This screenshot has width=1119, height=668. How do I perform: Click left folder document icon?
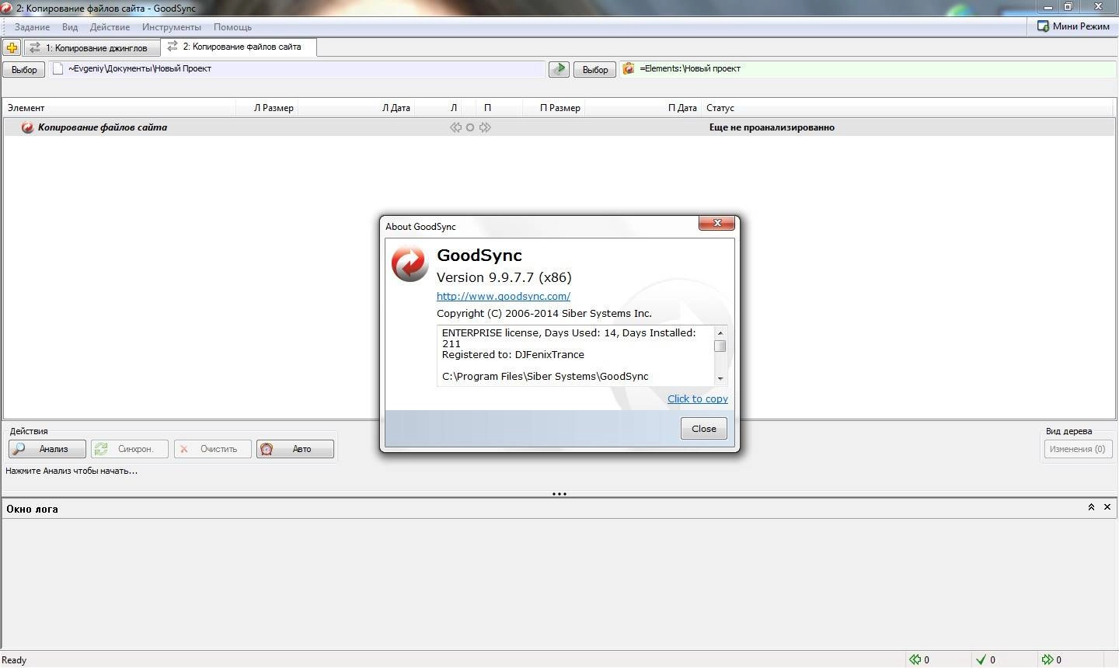[x=58, y=68]
